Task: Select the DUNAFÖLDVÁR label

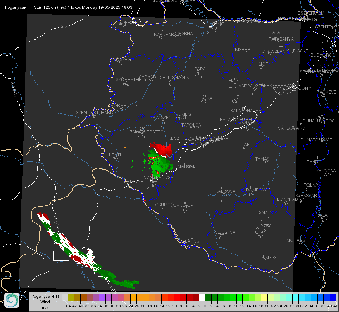Action: [316, 140]
